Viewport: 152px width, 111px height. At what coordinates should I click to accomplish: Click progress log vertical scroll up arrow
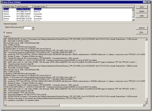click(146, 39)
